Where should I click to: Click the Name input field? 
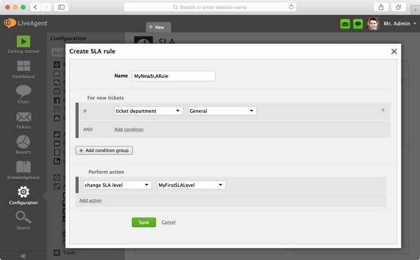point(173,76)
